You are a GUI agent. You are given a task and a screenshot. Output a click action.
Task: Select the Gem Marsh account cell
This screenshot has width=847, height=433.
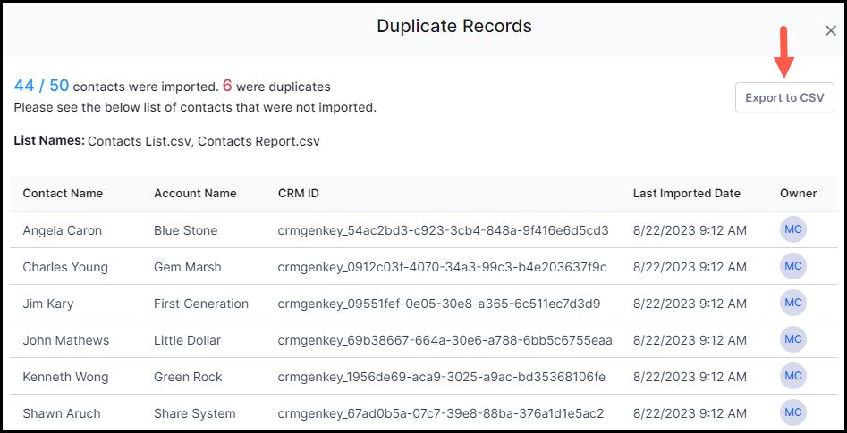click(188, 267)
